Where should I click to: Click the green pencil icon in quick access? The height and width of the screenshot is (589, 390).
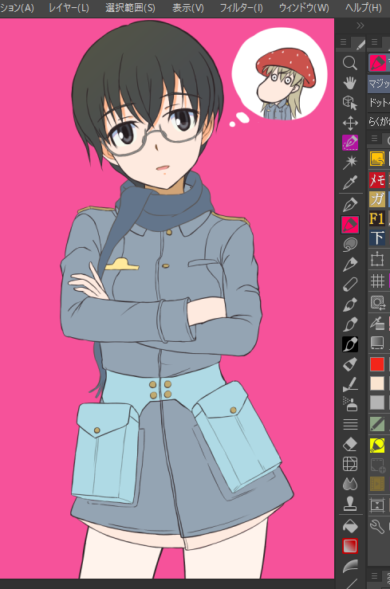tap(377, 424)
